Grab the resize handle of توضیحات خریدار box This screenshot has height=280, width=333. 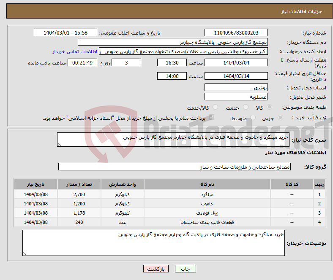tap(25, 253)
